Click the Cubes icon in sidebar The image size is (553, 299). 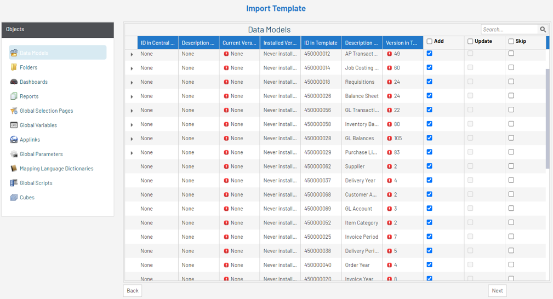(14, 198)
